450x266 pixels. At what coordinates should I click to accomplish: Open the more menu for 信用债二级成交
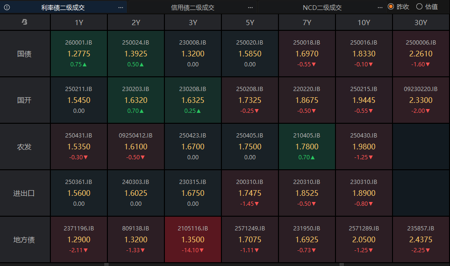pyautogui.click(x=250, y=7)
